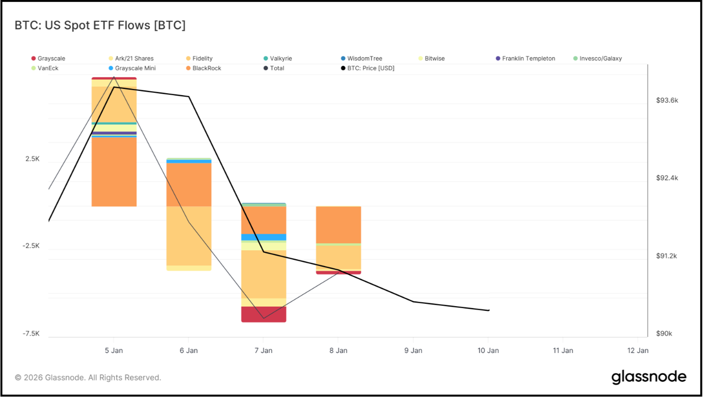Screen dimensions: 703x397
Task: Toggle the Fidelity series legend label
Action: (x=202, y=59)
